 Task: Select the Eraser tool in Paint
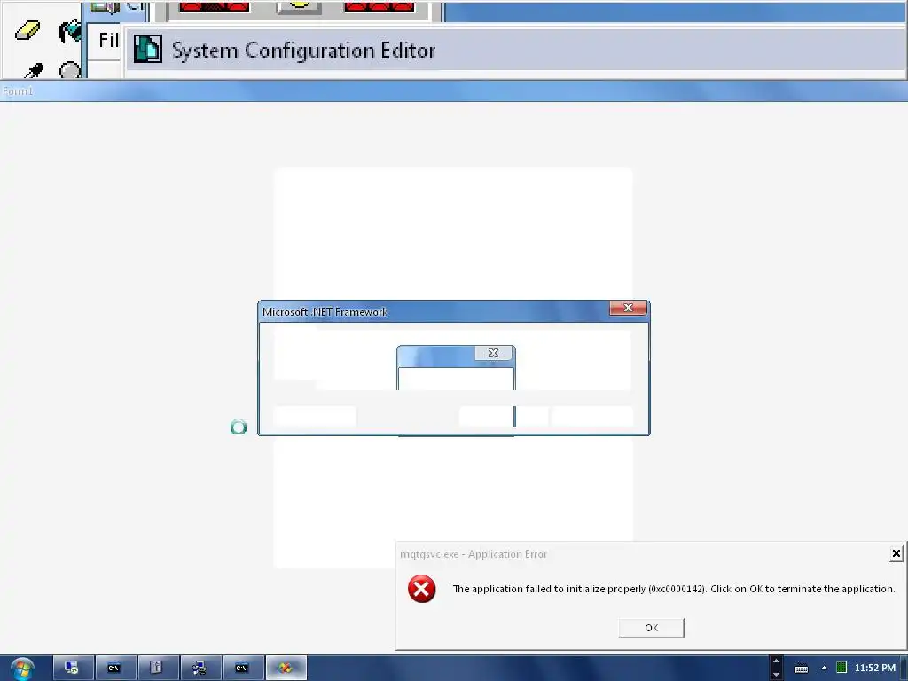click(27, 30)
